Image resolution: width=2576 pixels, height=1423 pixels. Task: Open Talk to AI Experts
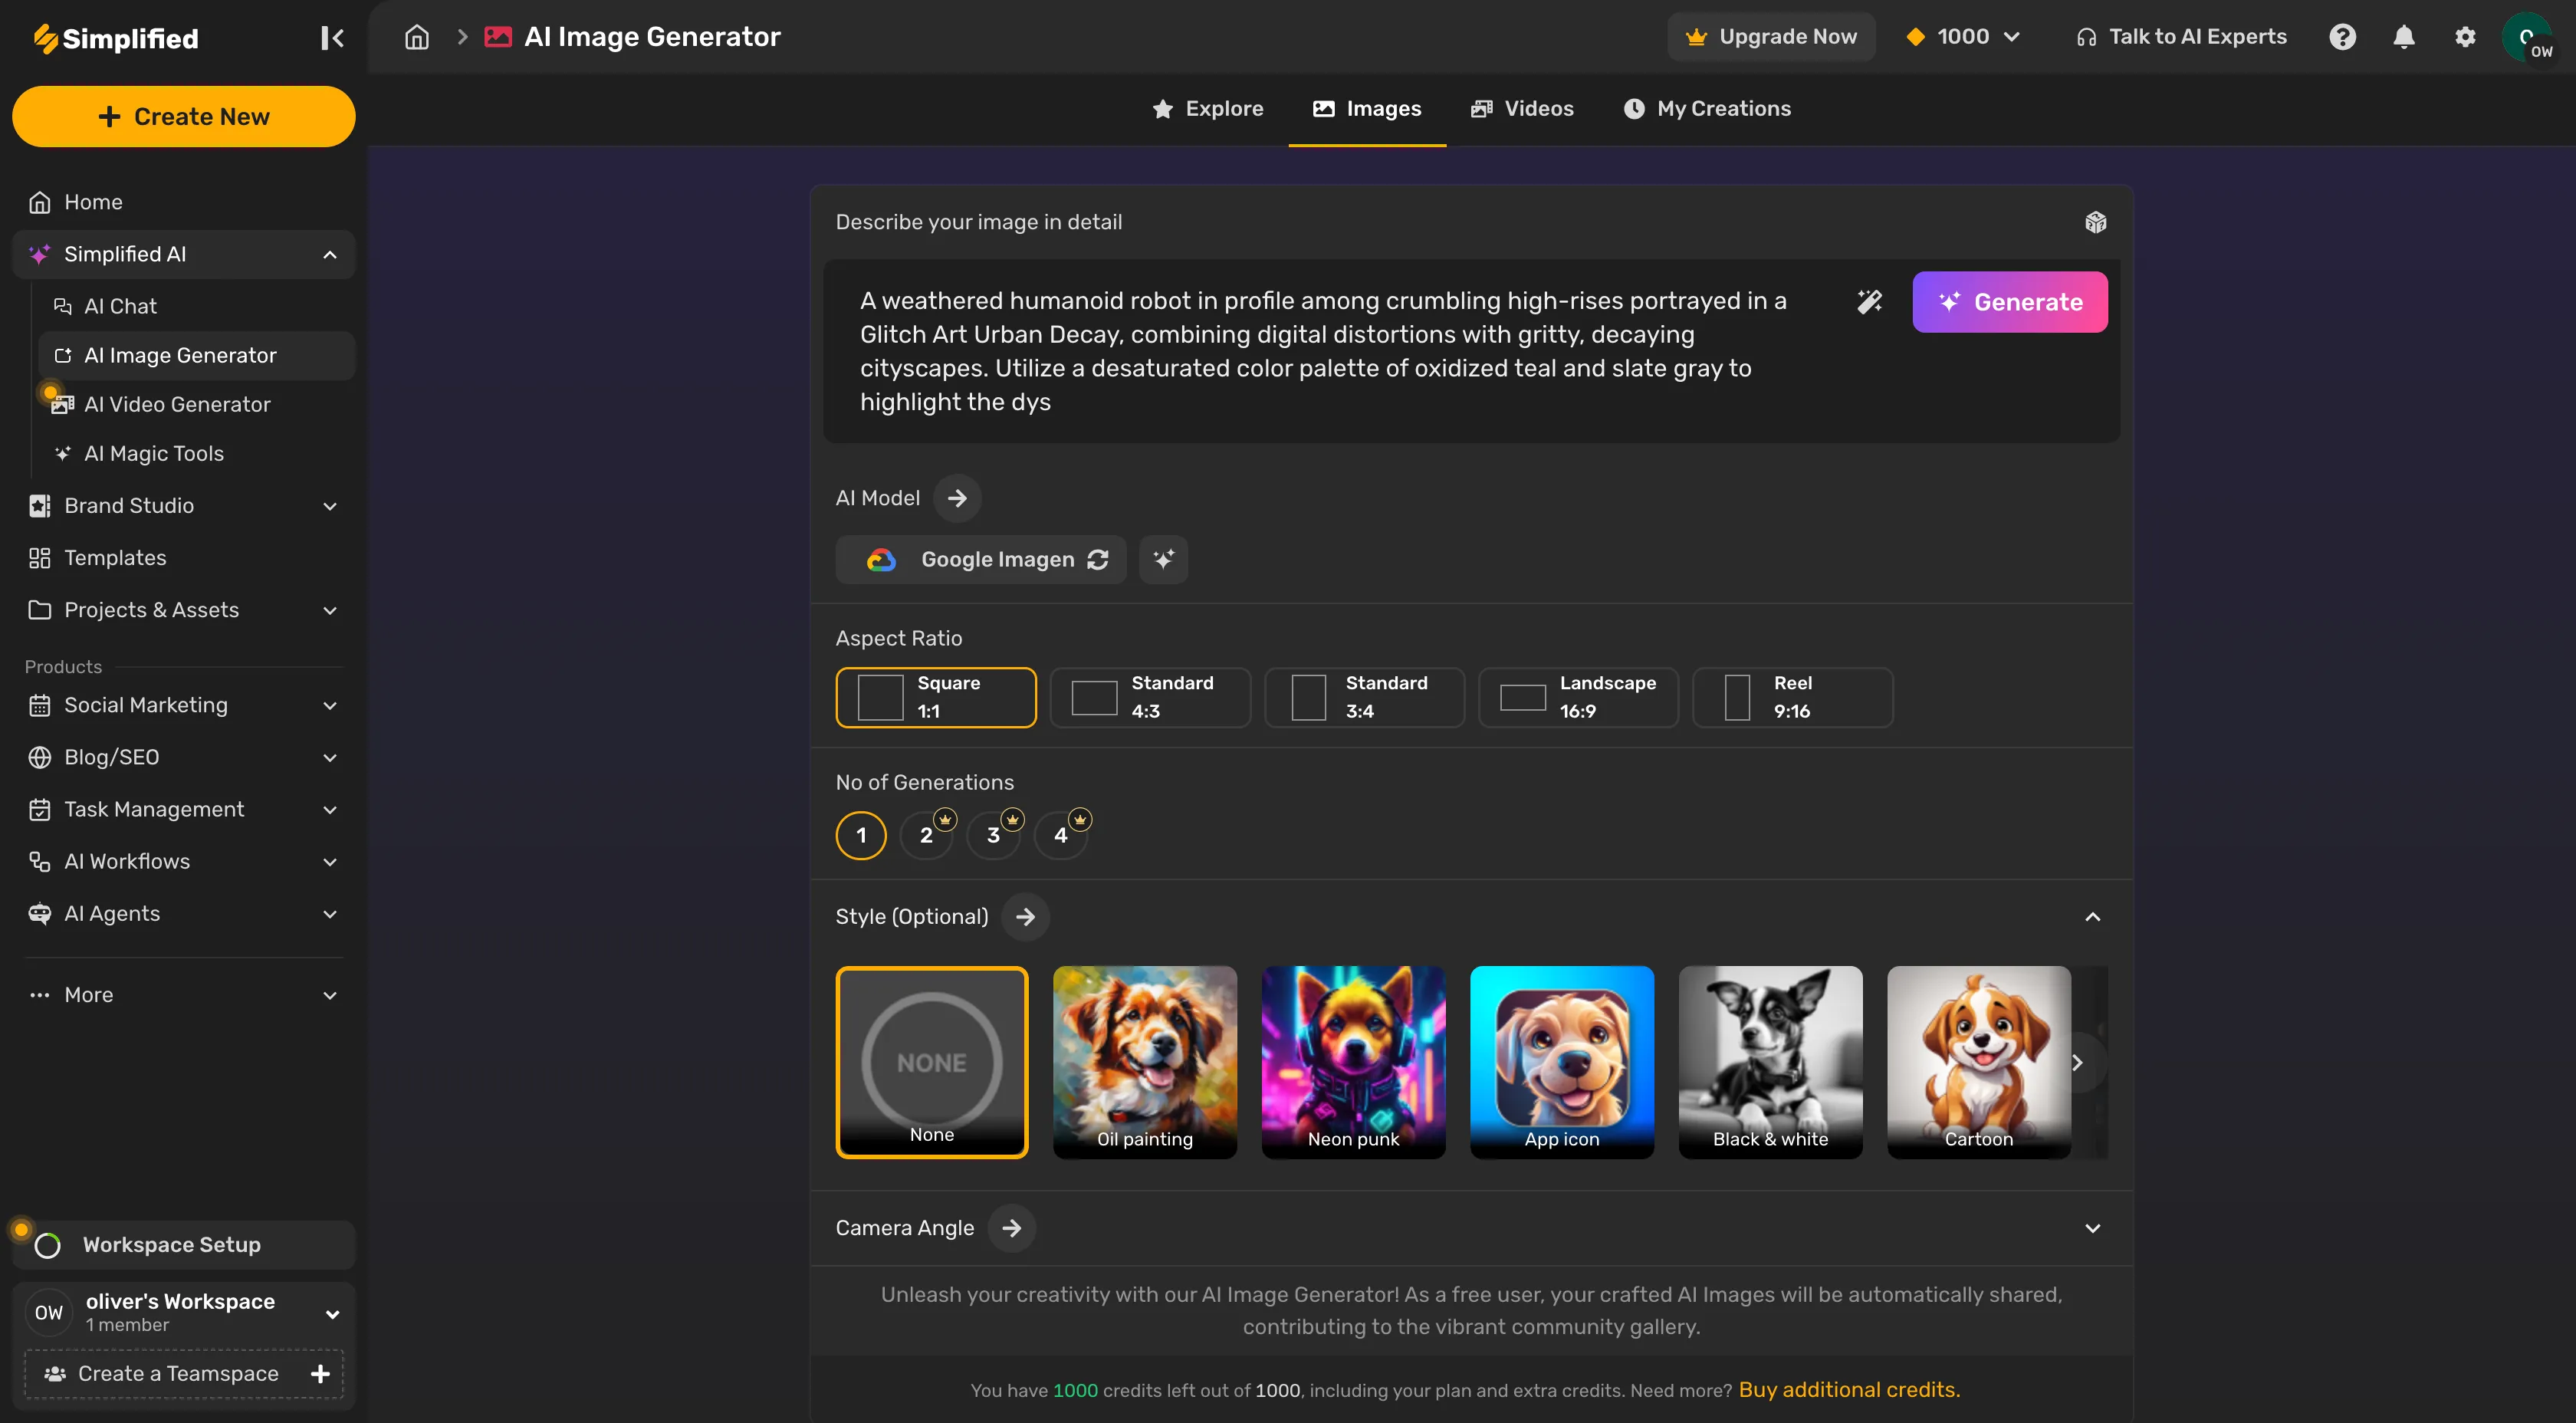point(2182,36)
